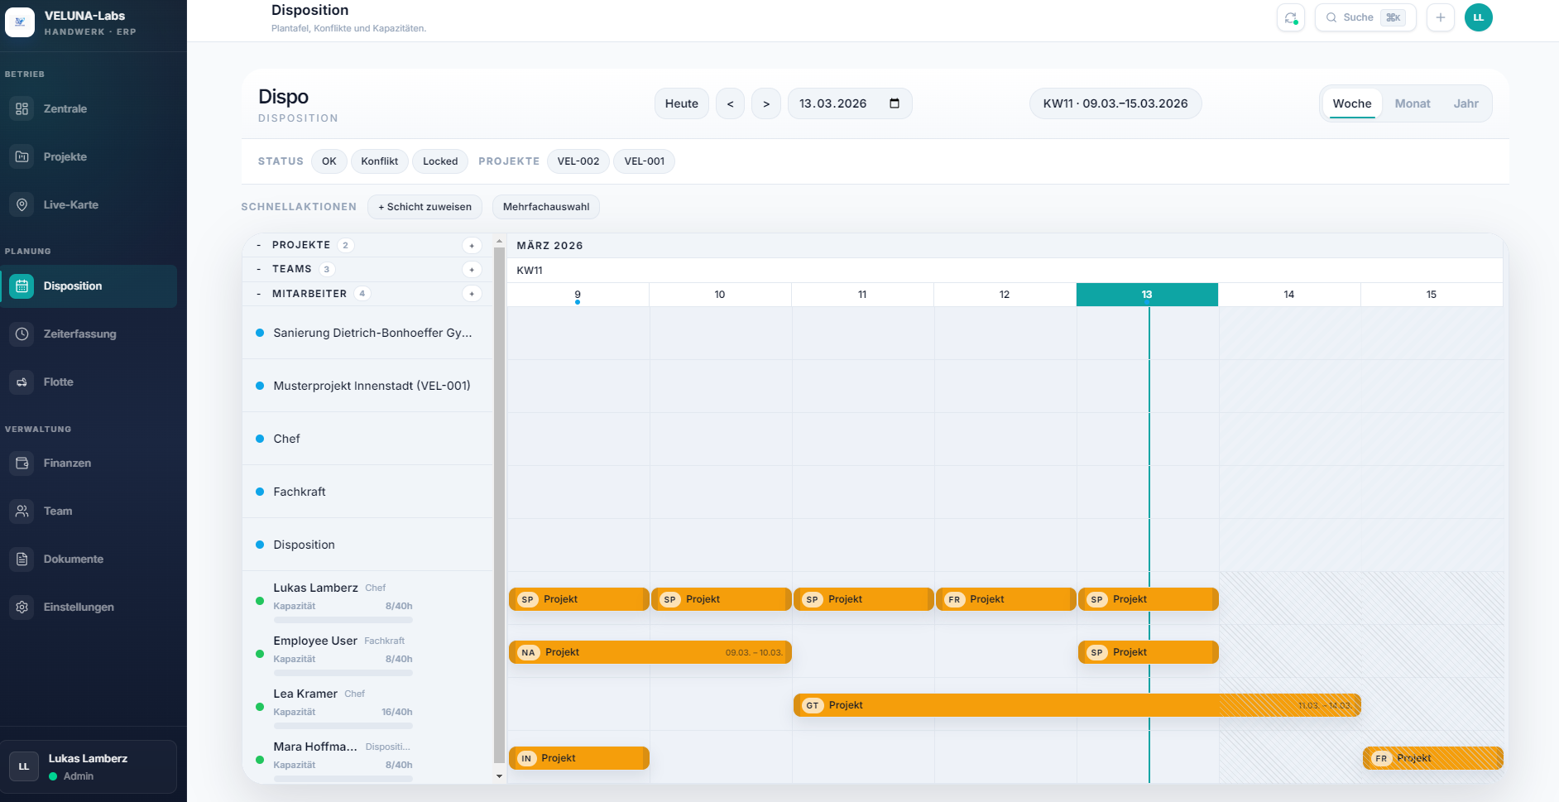1559x802 pixels.
Task: Open the Zentrale dashboard icon
Action: point(21,108)
